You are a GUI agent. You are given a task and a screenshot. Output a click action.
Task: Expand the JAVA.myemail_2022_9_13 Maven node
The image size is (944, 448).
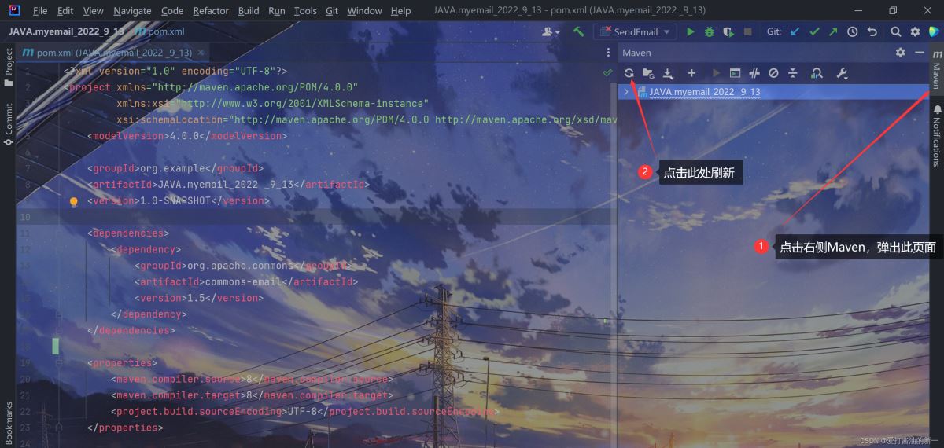tap(626, 92)
